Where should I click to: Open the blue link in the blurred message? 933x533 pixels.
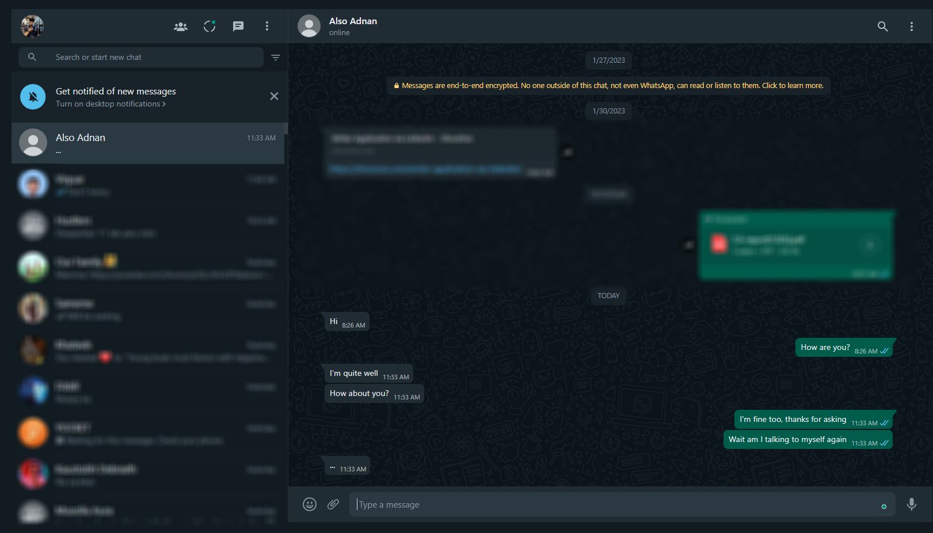425,169
